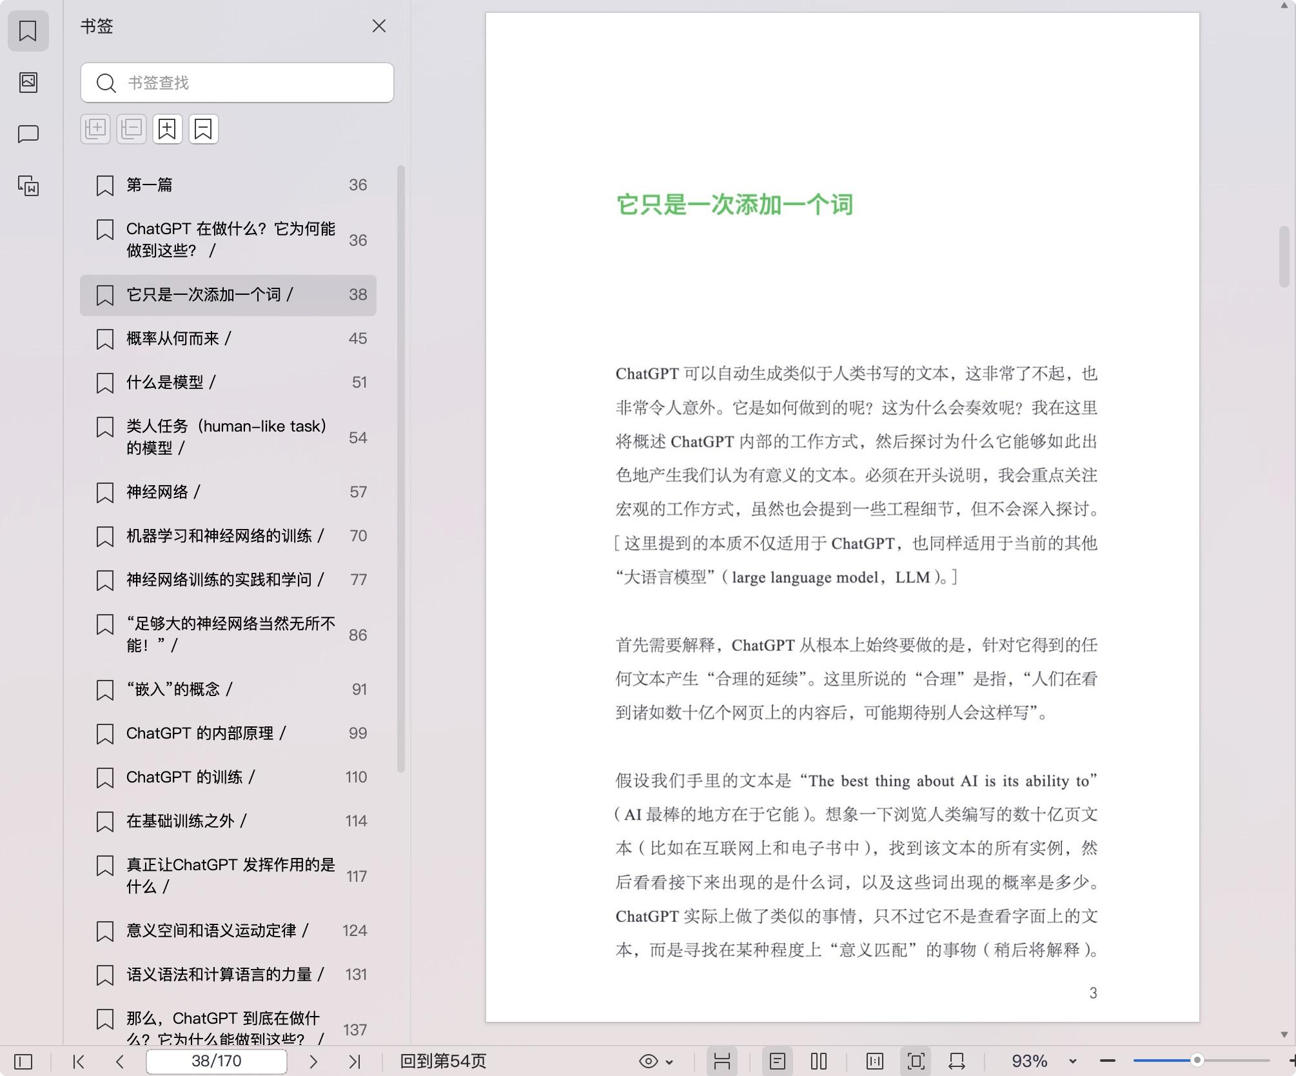Click fit width view icon
The height and width of the screenshot is (1076, 1296).
(957, 1061)
